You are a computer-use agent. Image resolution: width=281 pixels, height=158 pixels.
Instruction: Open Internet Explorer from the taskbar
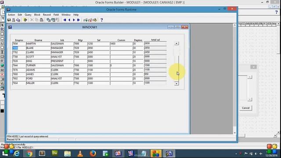(x=17, y=154)
